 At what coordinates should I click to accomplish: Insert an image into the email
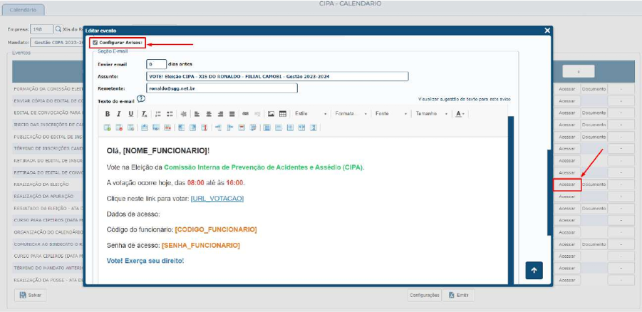[271, 114]
